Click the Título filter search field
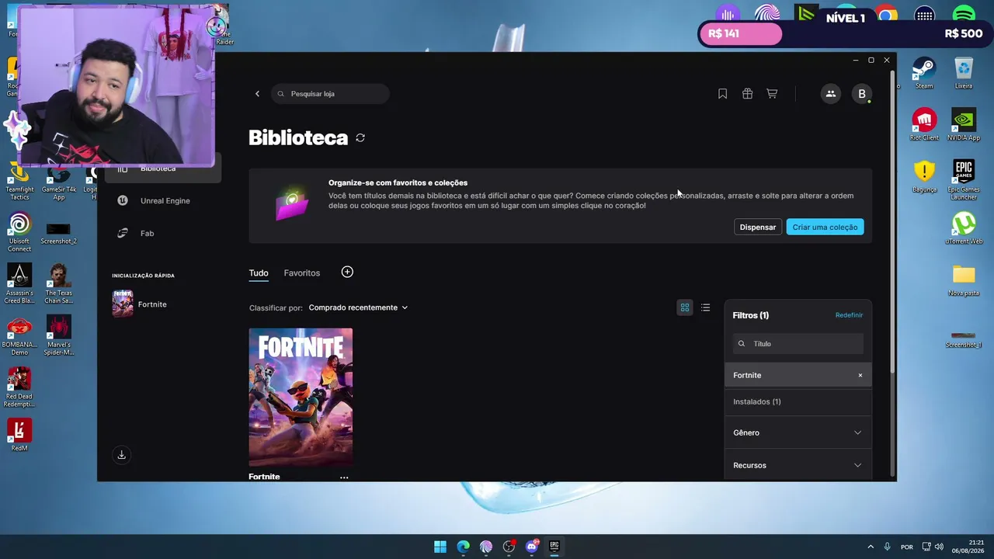Viewport: 994px width, 559px height. point(798,344)
